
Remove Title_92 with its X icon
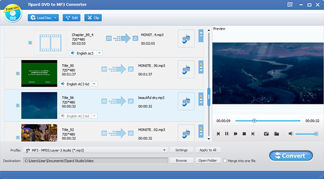pos(201,128)
